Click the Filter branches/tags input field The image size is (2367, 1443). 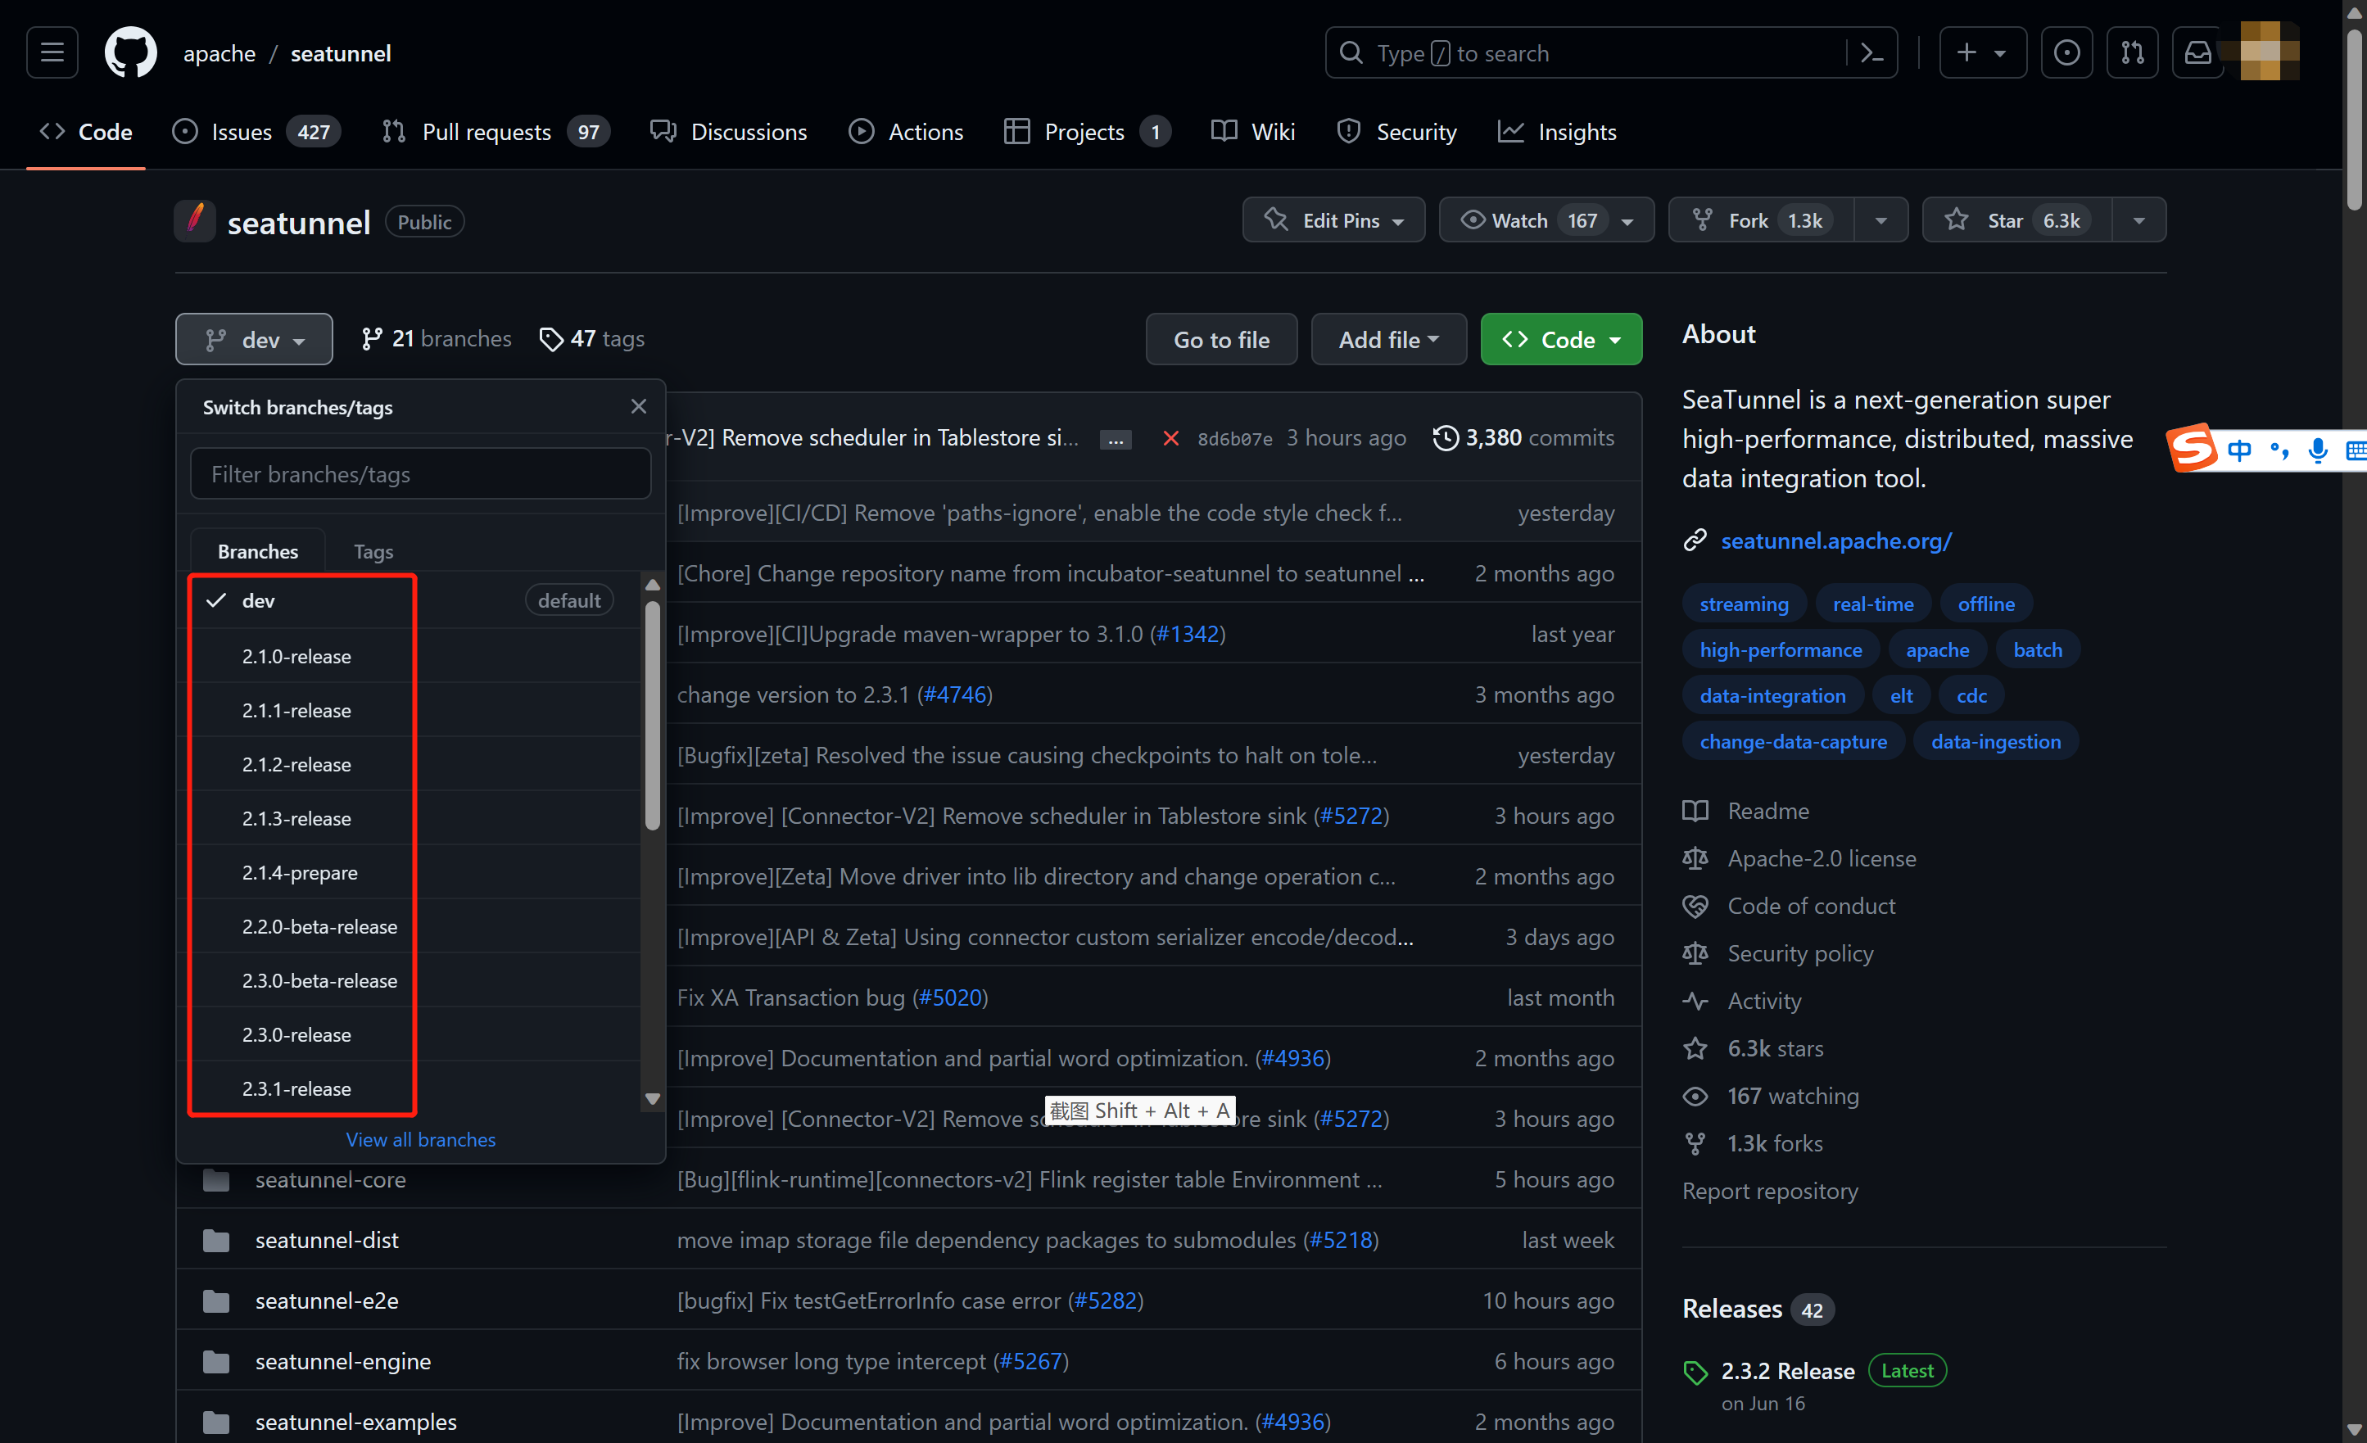coord(421,475)
